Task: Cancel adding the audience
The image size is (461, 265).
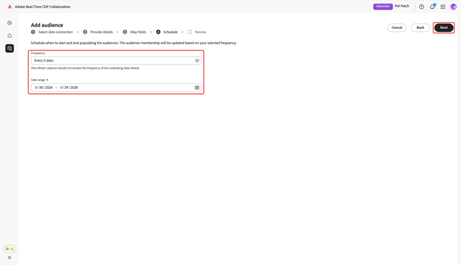Action: click(x=396, y=28)
